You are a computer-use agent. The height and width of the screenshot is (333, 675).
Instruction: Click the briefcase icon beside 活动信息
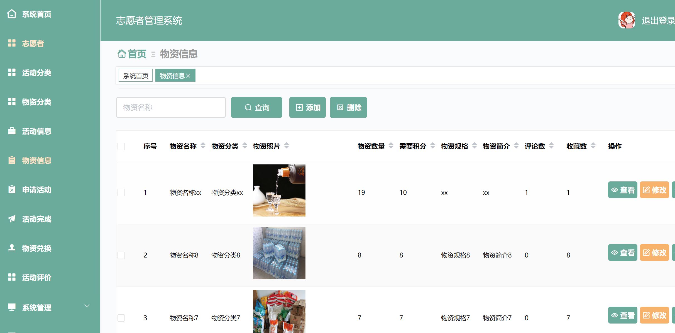pos(12,131)
